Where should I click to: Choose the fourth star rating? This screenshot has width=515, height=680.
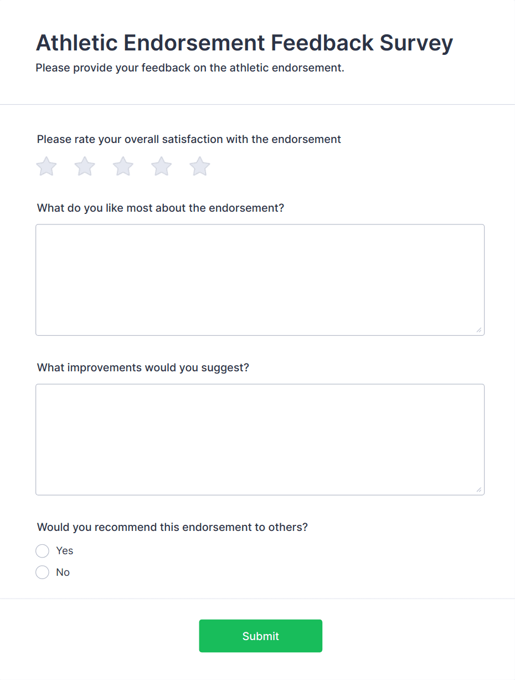162,166
